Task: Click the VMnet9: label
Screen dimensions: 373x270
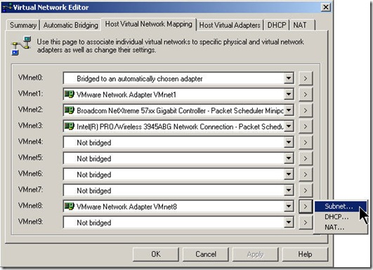Action: (31, 221)
